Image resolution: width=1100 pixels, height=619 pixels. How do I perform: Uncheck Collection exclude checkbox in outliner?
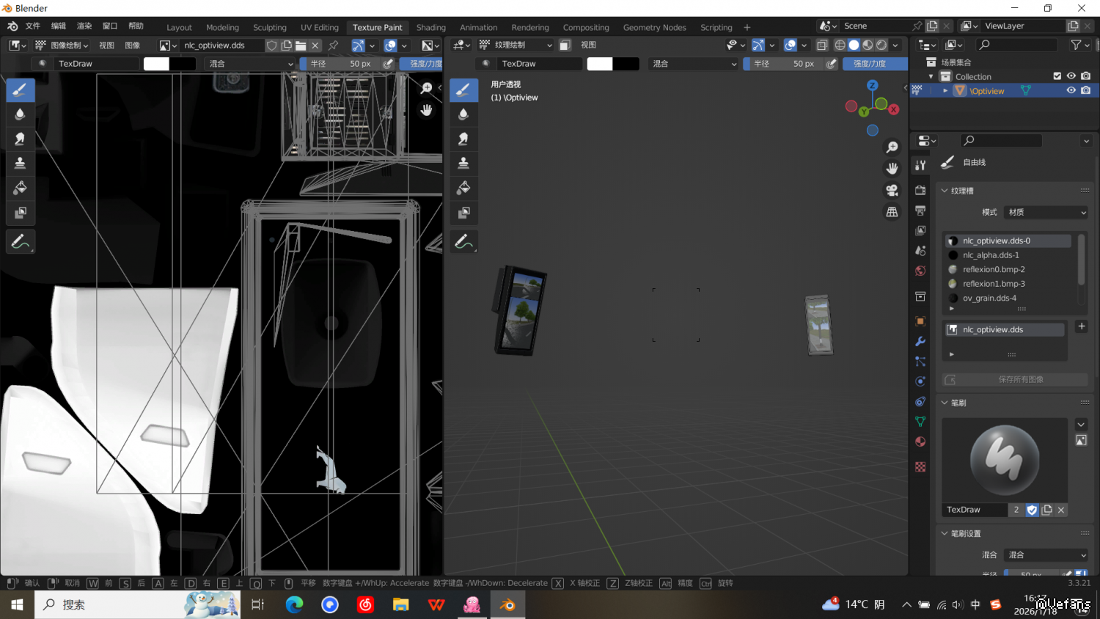(1057, 76)
